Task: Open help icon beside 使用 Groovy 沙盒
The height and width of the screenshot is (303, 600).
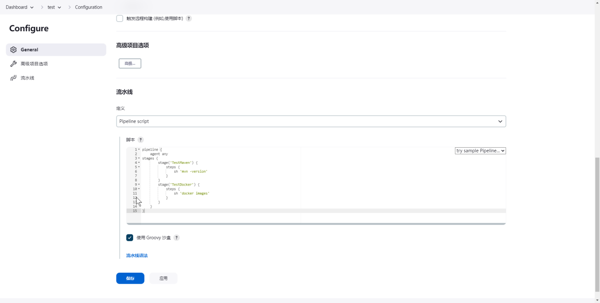Action: click(x=177, y=238)
